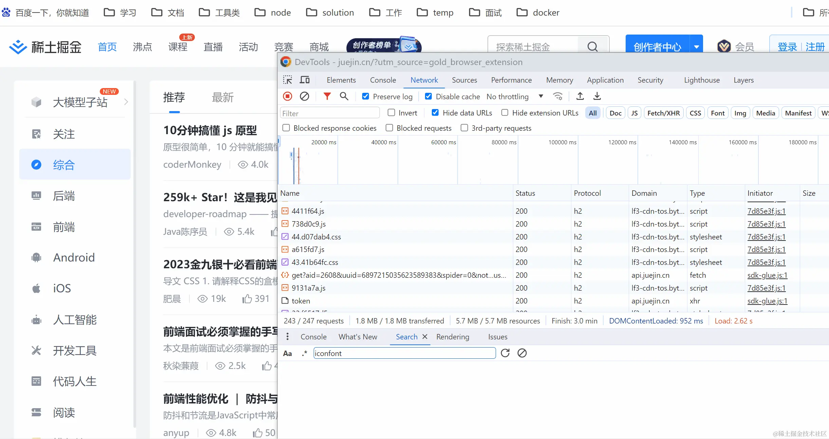Refresh the iconfont search results
Viewport: 829px width, 439px height.
pos(505,353)
